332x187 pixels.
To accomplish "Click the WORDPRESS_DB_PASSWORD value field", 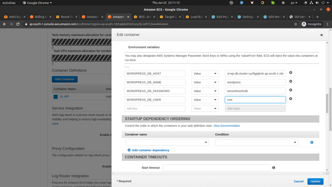I will (255, 91).
